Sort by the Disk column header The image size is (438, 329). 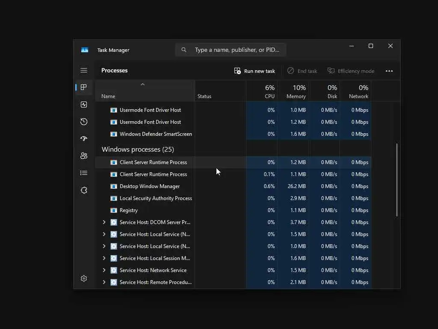(324, 91)
